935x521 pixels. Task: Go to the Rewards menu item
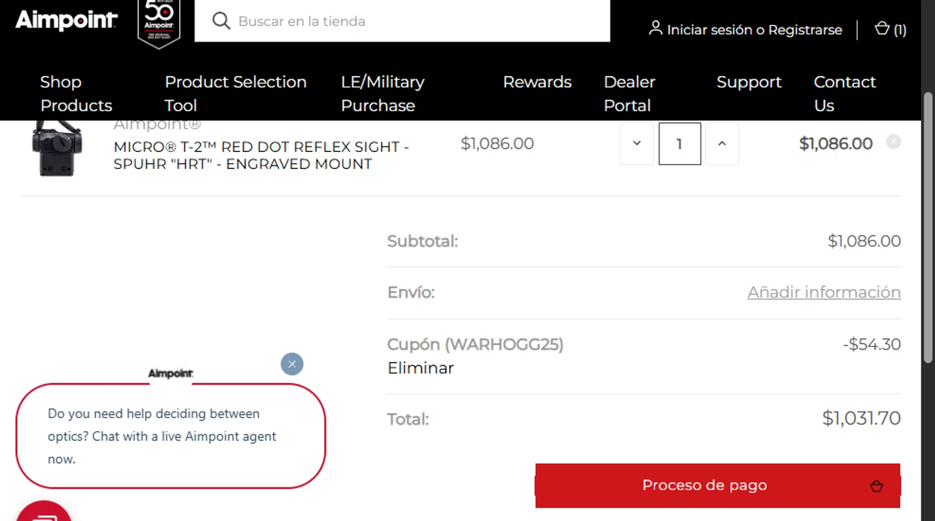coord(537,82)
